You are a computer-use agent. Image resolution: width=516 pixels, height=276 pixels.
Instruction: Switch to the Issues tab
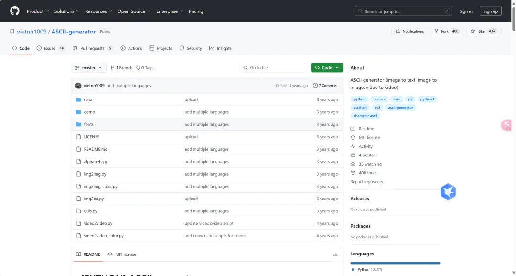pos(51,48)
